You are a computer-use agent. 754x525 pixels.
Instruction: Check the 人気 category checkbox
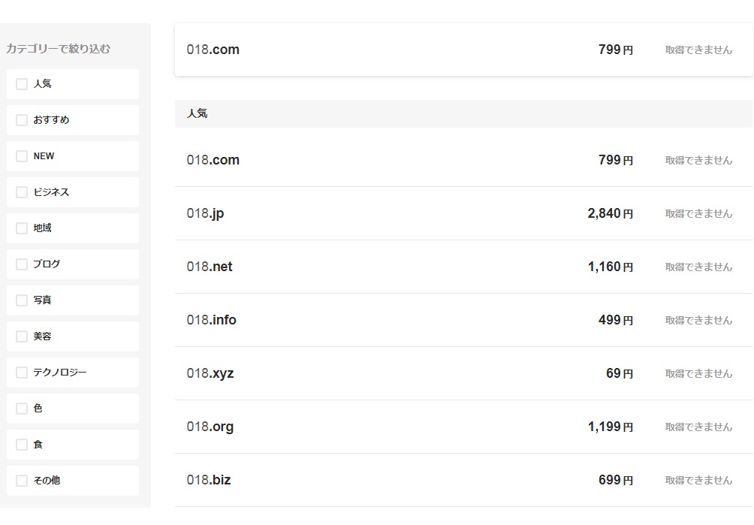point(22,84)
